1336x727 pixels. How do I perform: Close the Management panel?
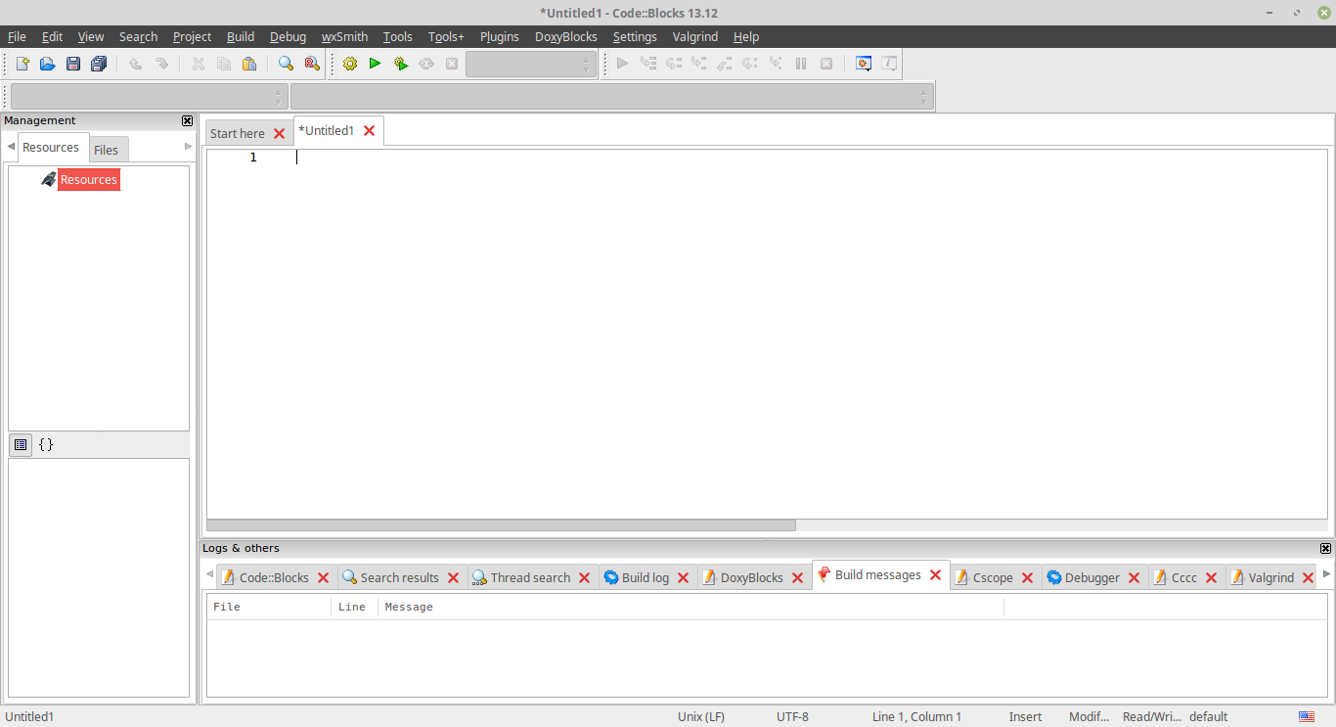[x=188, y=120]
